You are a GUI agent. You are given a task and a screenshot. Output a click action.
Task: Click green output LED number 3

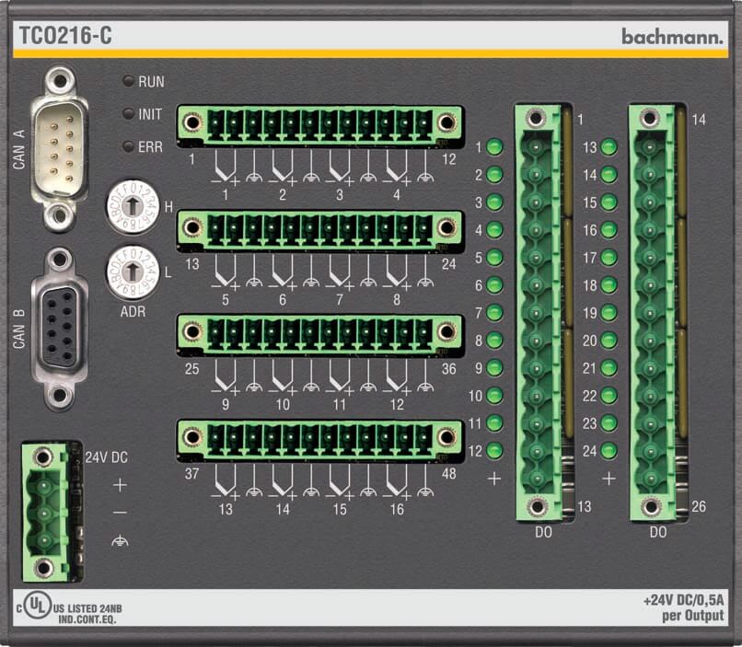coord(494,202)
